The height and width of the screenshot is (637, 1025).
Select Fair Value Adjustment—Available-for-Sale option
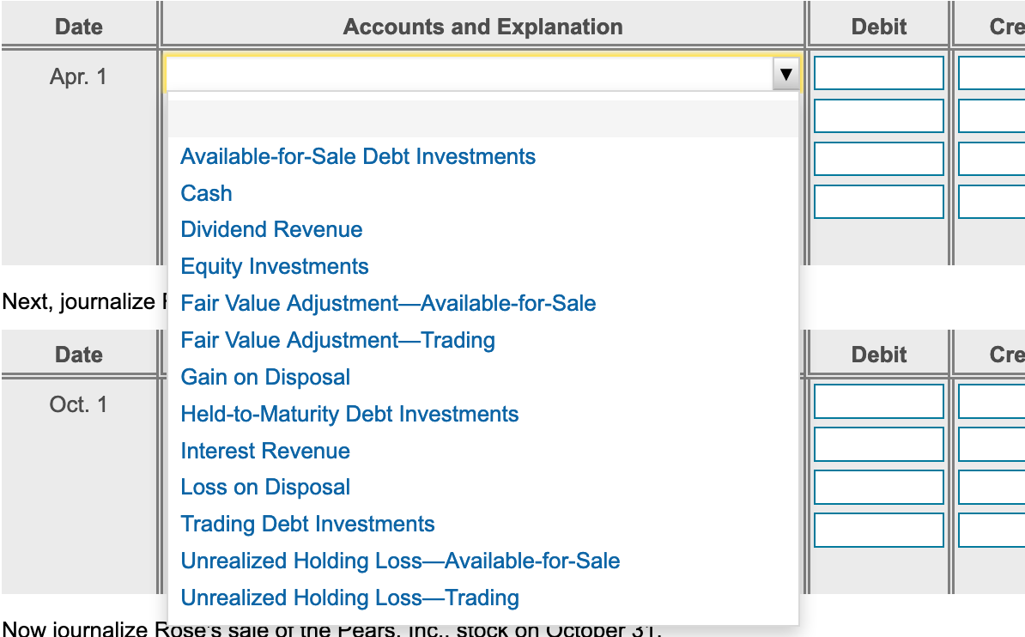coord(388,303)
